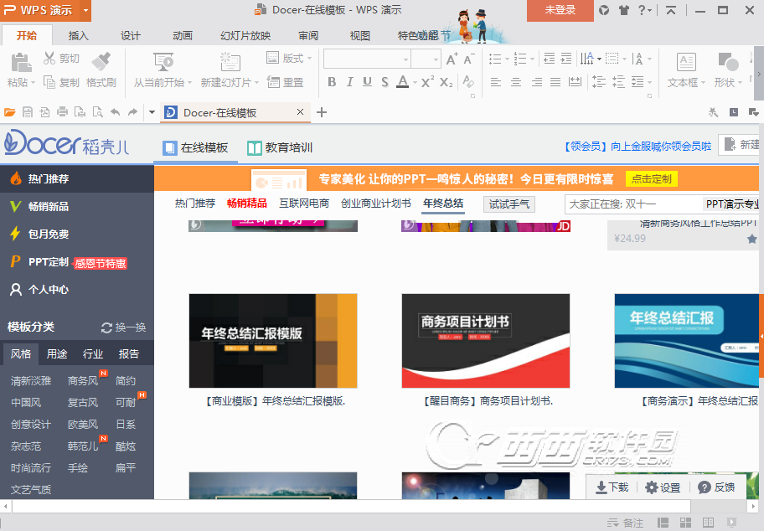Image resolution: width=764 pixels, height=531 pixels.
Task: Toggle align left
Action: coord(496,82)
